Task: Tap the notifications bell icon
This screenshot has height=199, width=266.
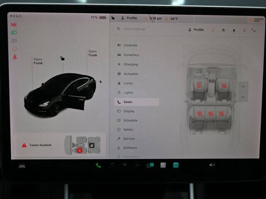Action: 234,31
